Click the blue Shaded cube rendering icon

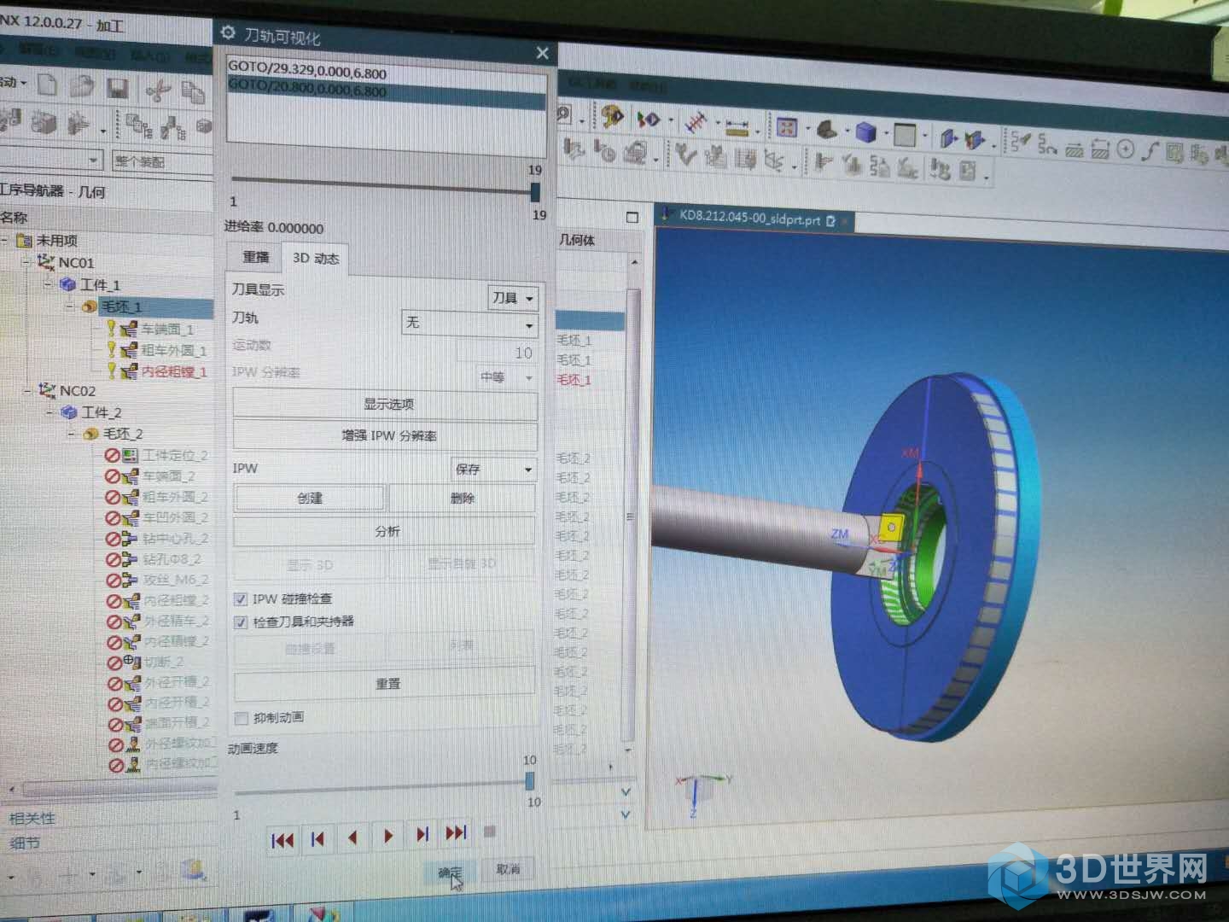click(x=865, y=131)
